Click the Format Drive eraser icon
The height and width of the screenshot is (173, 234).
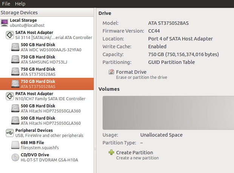click(x=111, y=72)
